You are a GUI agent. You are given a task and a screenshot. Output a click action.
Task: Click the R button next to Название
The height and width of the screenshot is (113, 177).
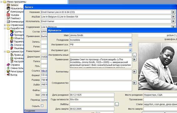[x=174, y=12]
